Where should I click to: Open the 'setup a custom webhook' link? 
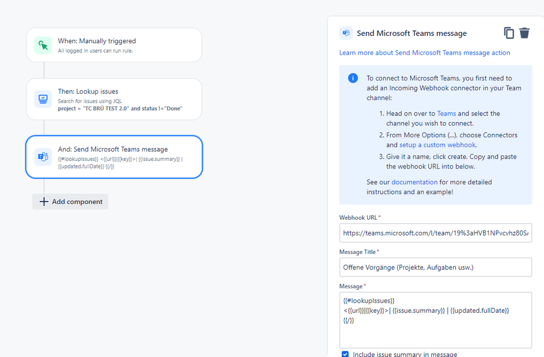click(437, 145)
